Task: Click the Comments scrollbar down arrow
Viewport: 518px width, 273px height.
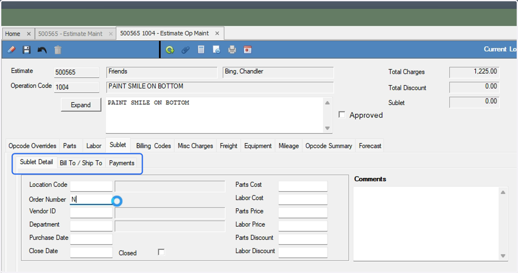Action: (503, 256)
